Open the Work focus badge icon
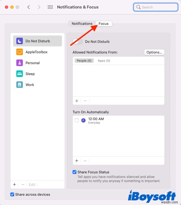Image resolution: width=181 pixels, height=205 pixels. tap(20, 85)
